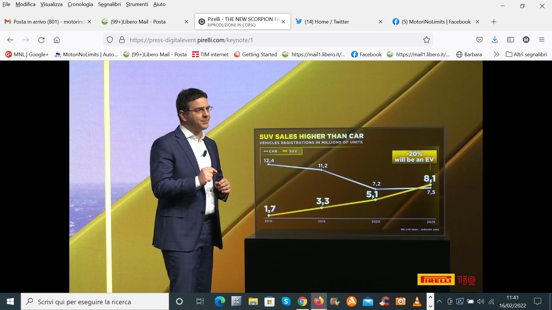Show more bookmarks chevron
Image resolution: width=552 pixels, height=310 pixels.
pos(497,54)
